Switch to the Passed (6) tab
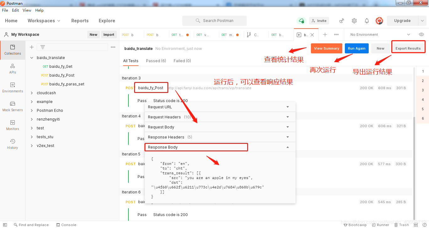Image resolution: width=429 pixels, height=228 pixels. 156,61
